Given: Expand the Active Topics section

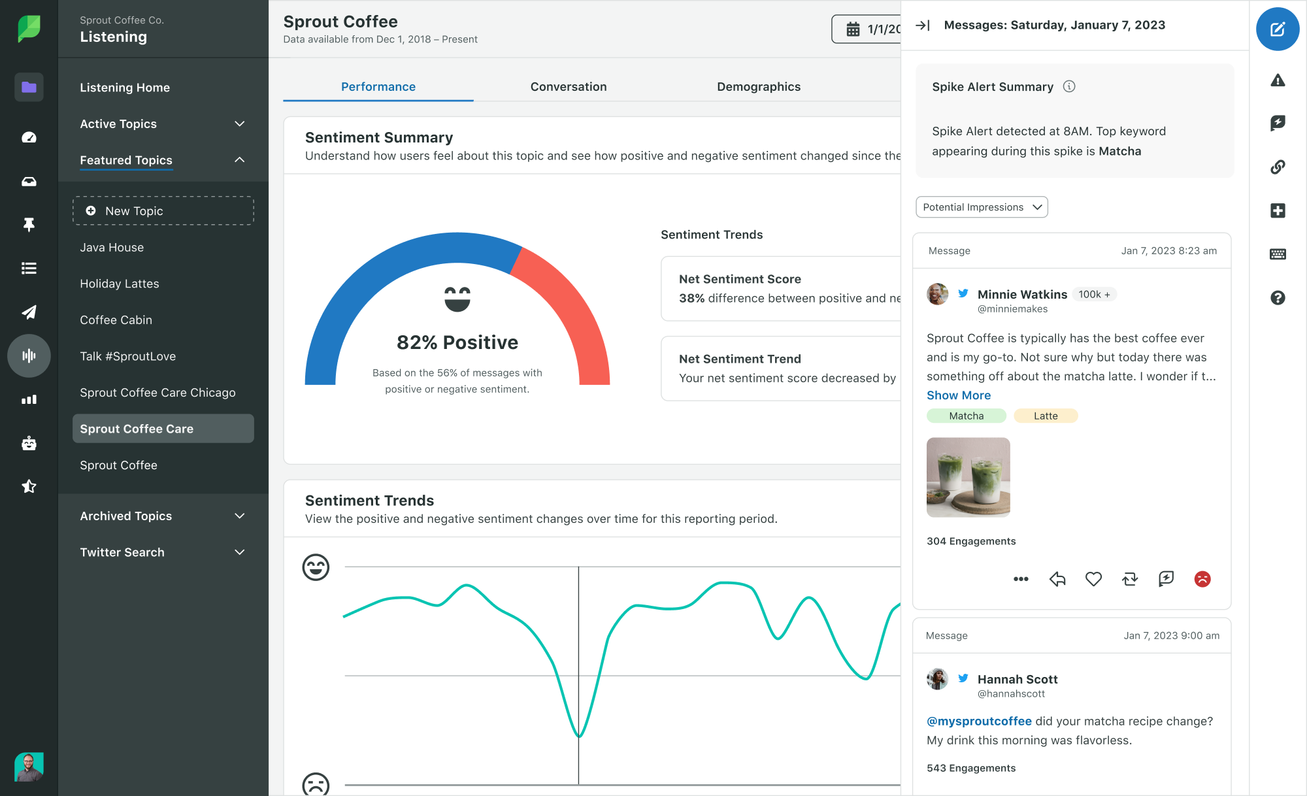Looking at the screenshot, I should [x=239, y=123].
